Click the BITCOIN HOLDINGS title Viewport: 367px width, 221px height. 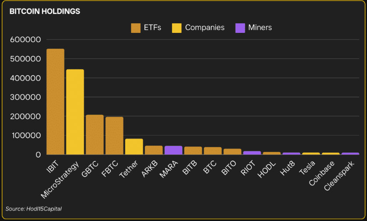coord(45,11)
